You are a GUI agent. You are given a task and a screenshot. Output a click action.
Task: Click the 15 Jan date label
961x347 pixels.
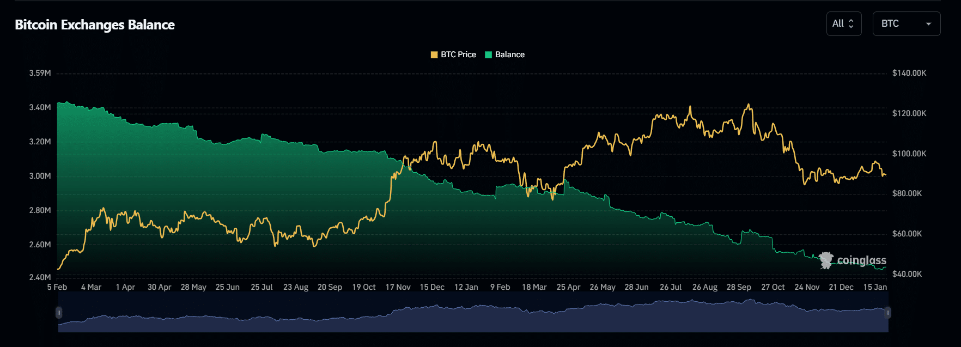coord(875,287)
